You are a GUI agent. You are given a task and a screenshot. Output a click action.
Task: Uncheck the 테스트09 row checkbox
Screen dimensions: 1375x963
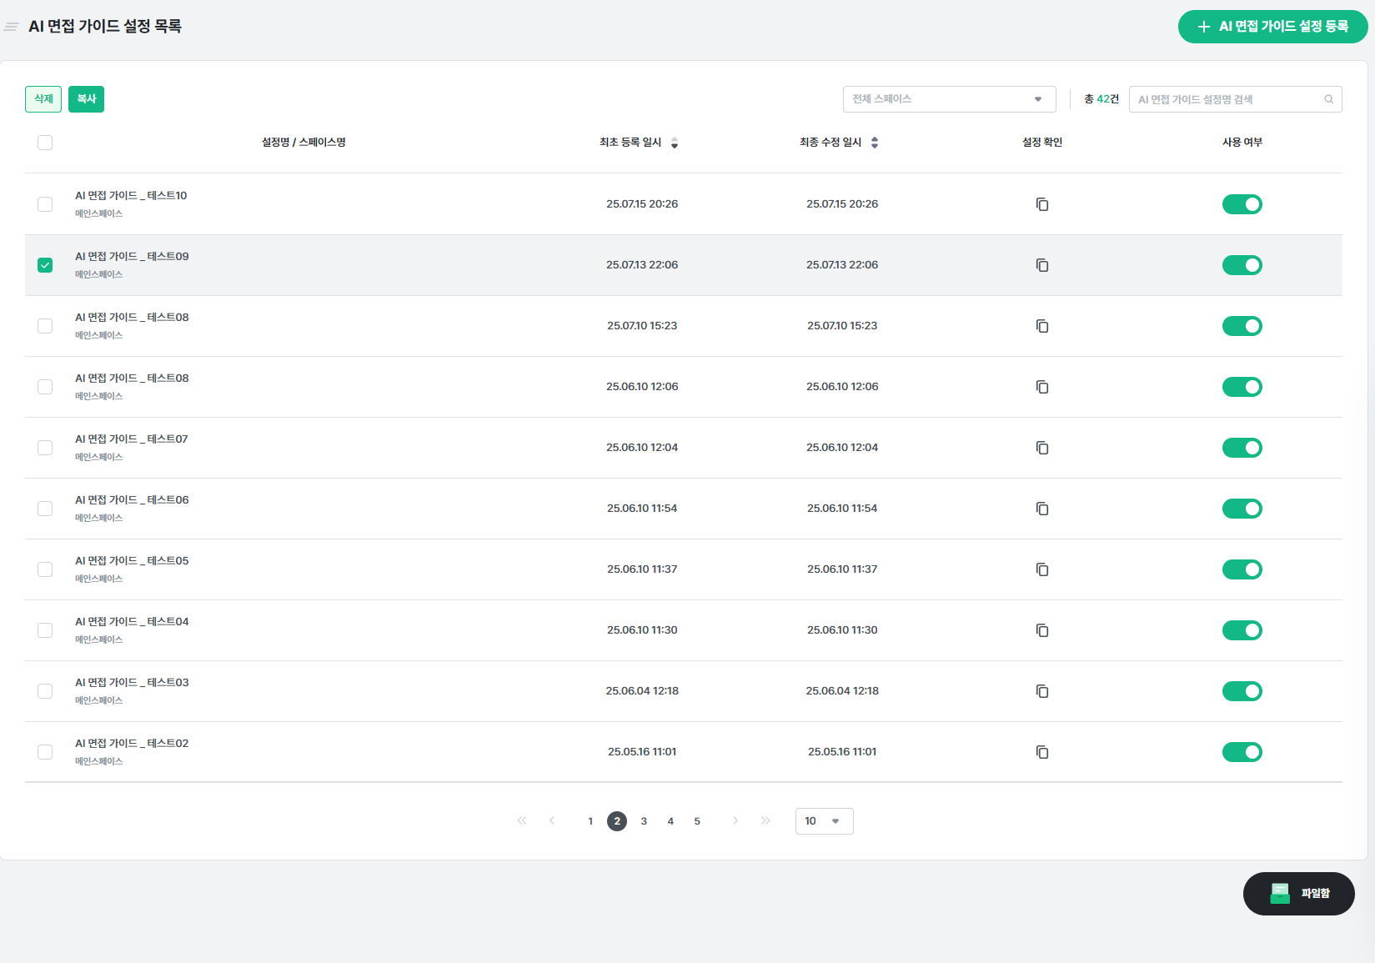(x=45, y=265)
